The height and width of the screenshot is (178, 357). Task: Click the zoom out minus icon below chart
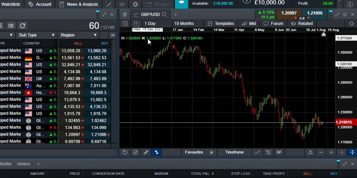[x=321, y=152]
